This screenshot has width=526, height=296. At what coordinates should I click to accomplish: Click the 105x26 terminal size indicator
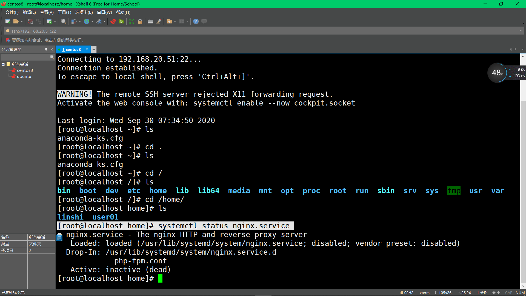[443, 293]
